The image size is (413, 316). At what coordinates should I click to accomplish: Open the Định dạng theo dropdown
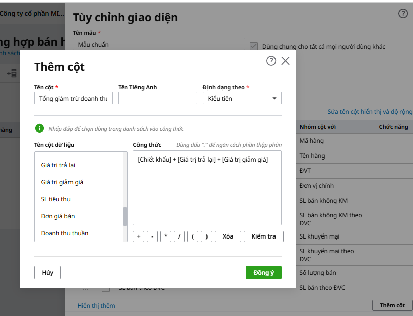pos(242,98)
